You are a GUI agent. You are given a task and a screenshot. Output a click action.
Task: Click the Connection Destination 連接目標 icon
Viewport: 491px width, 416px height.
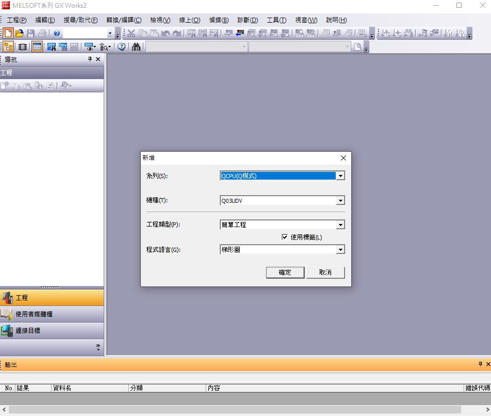[7, 331]
